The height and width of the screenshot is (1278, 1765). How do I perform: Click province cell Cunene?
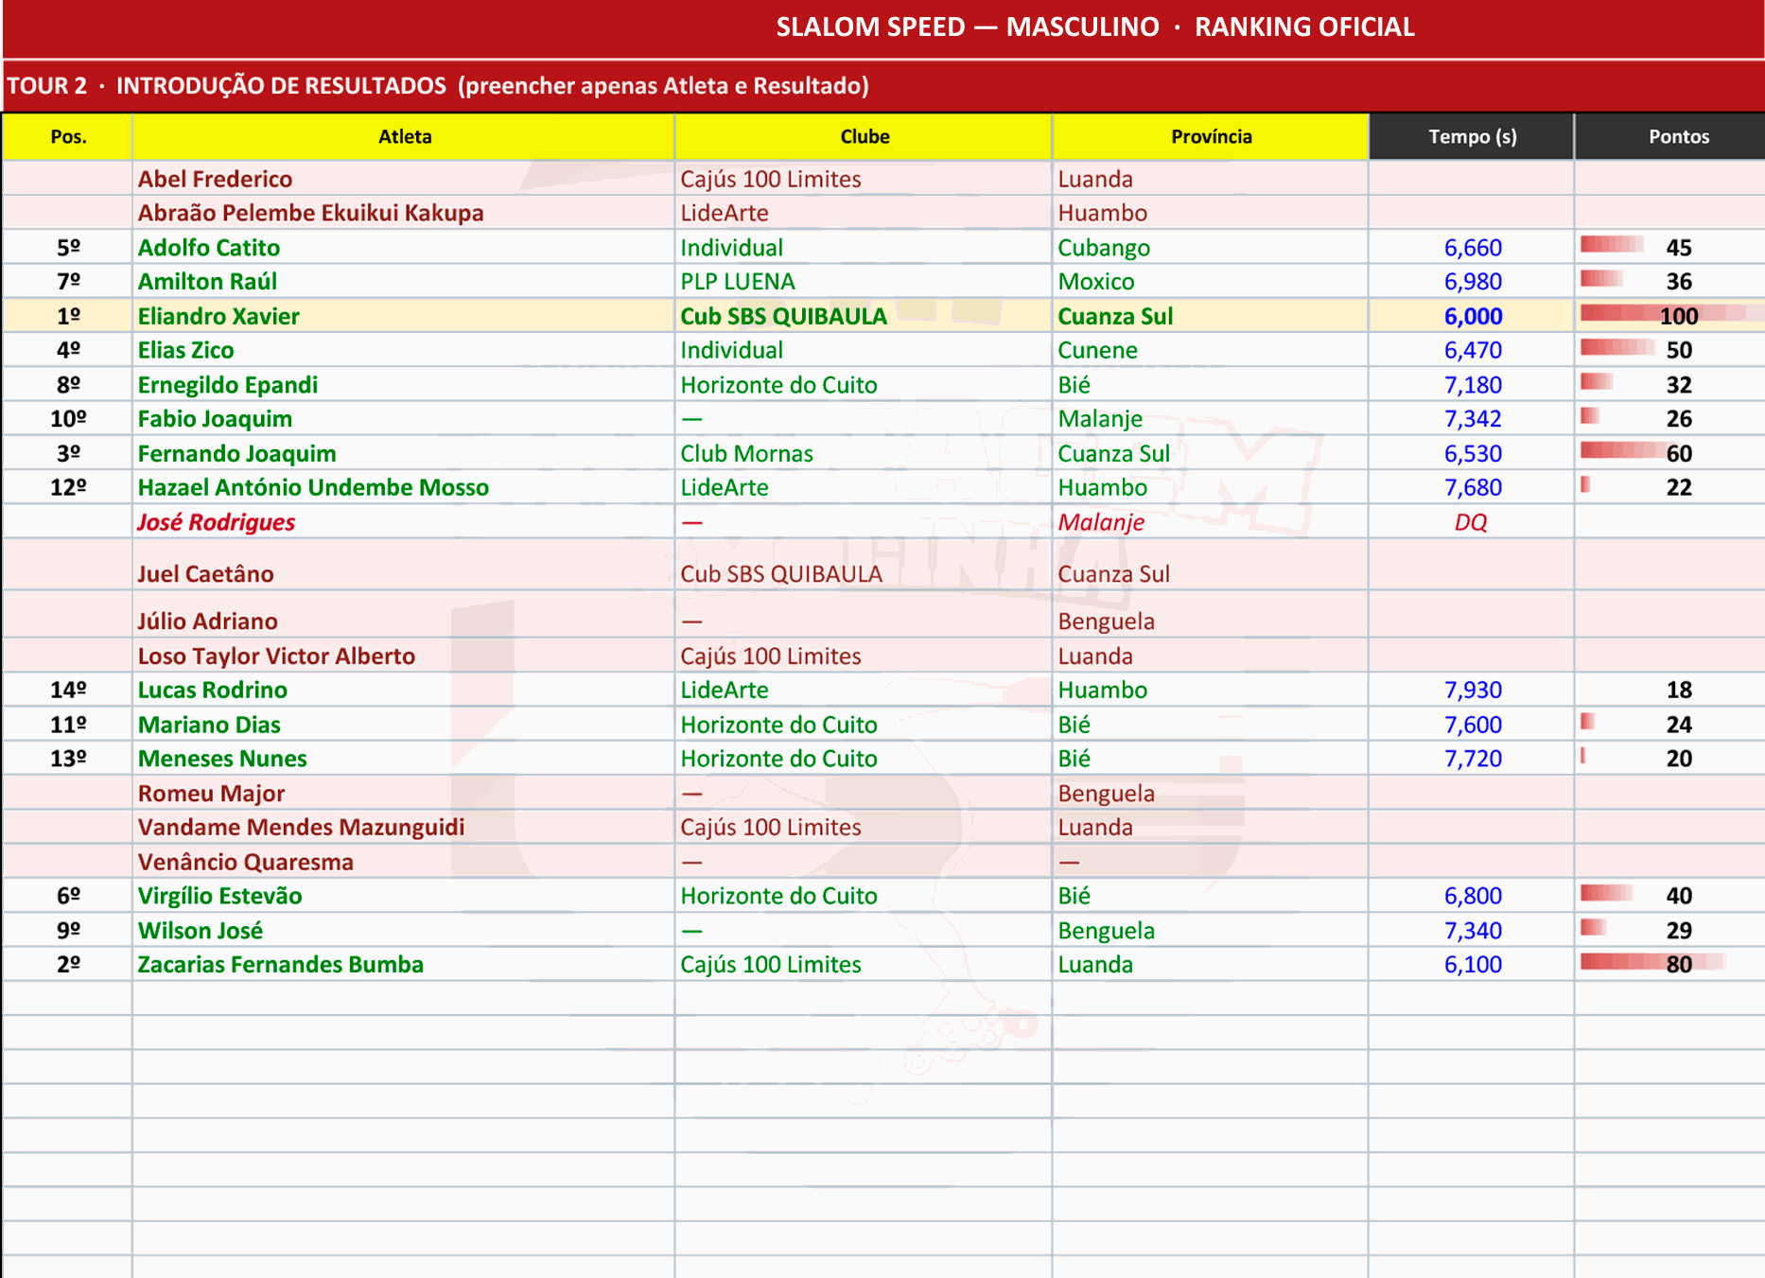coord(1211,350)
